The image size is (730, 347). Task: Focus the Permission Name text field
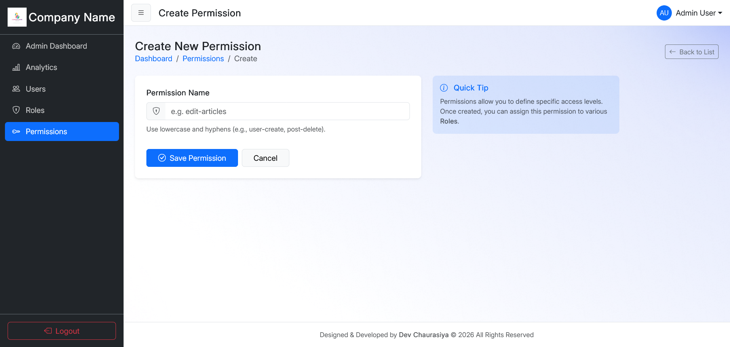click(x=287, y=111)
